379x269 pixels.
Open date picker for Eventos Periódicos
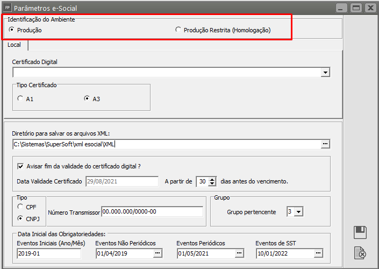pos(239,253)
